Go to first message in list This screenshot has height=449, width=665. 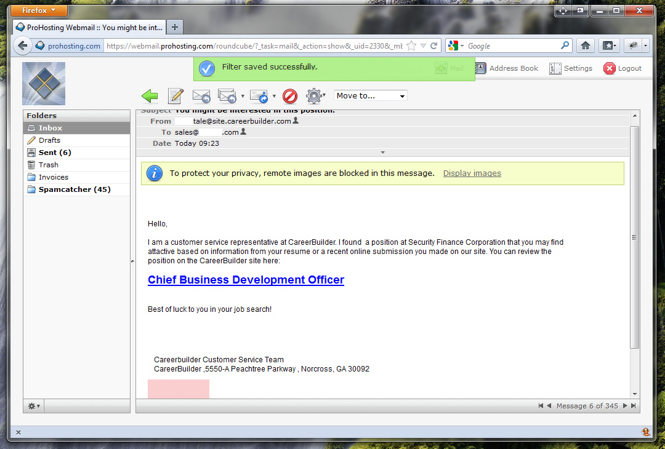(x=541, y=406)
